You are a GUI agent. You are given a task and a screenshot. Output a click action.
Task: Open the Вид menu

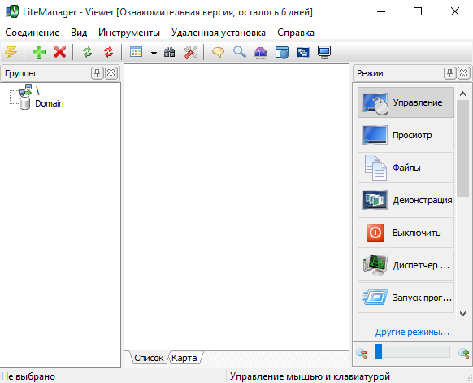point(79,33)
